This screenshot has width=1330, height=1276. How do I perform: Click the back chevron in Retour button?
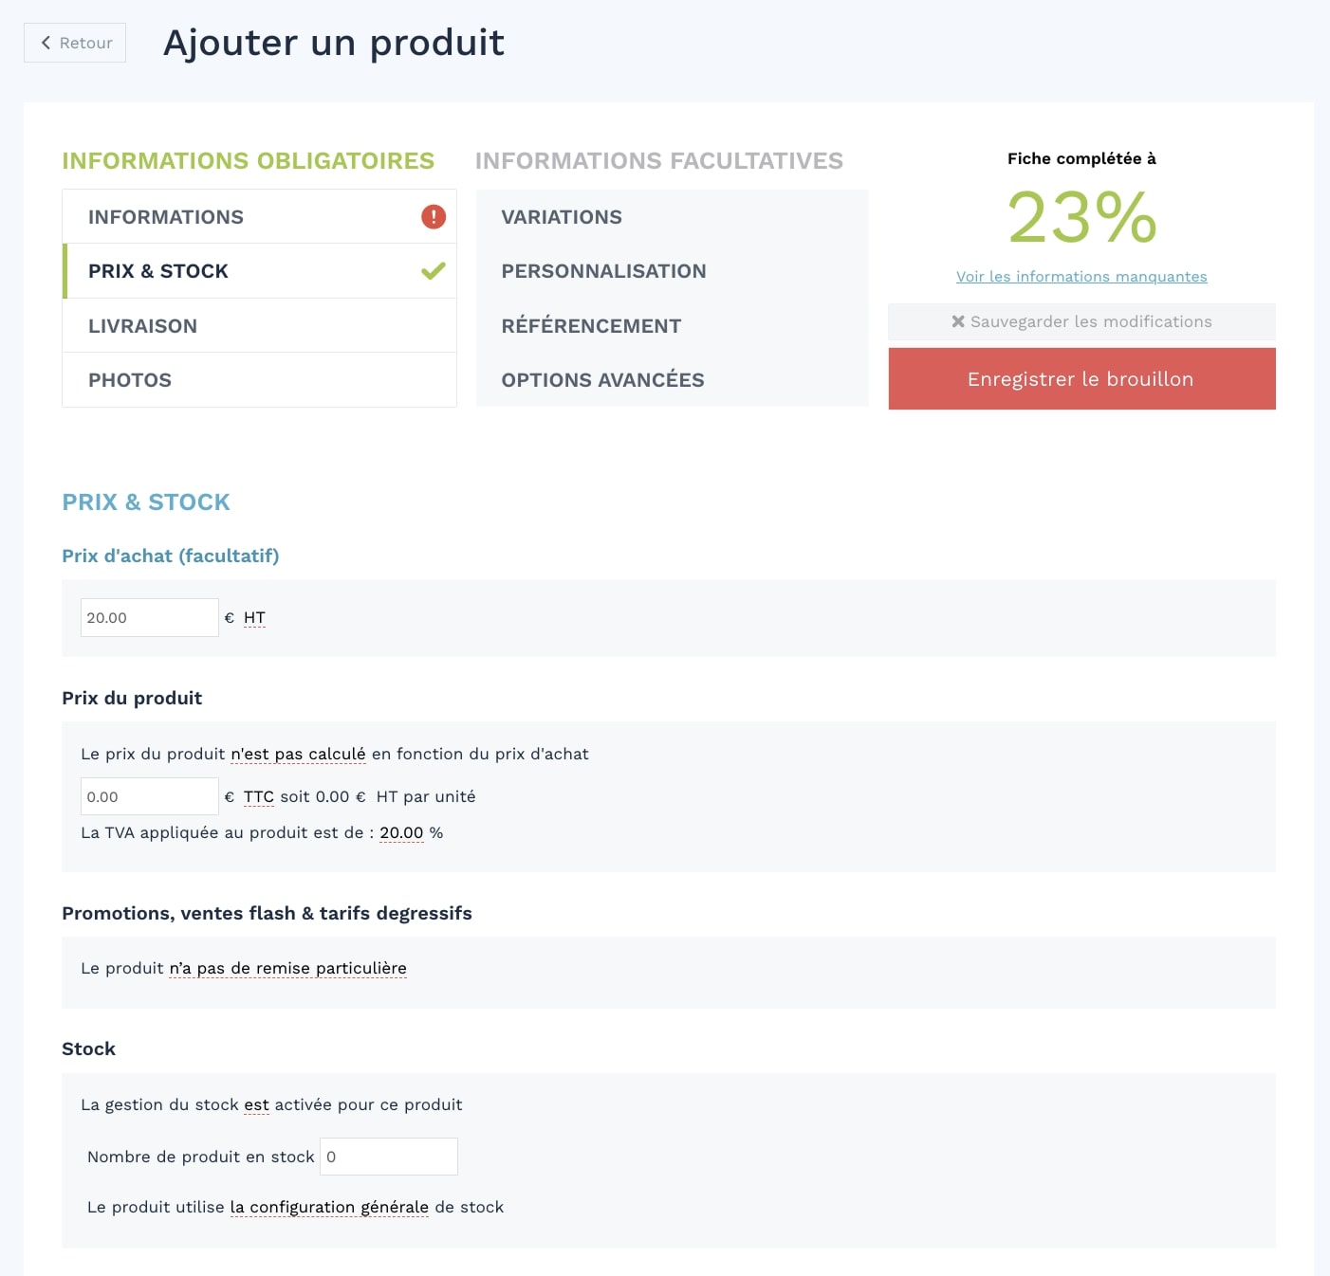tap(46, 43)
